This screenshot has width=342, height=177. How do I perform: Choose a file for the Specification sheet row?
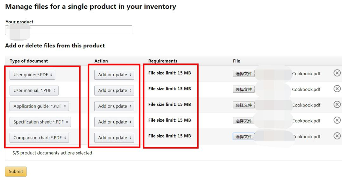(x=244, y=121)
